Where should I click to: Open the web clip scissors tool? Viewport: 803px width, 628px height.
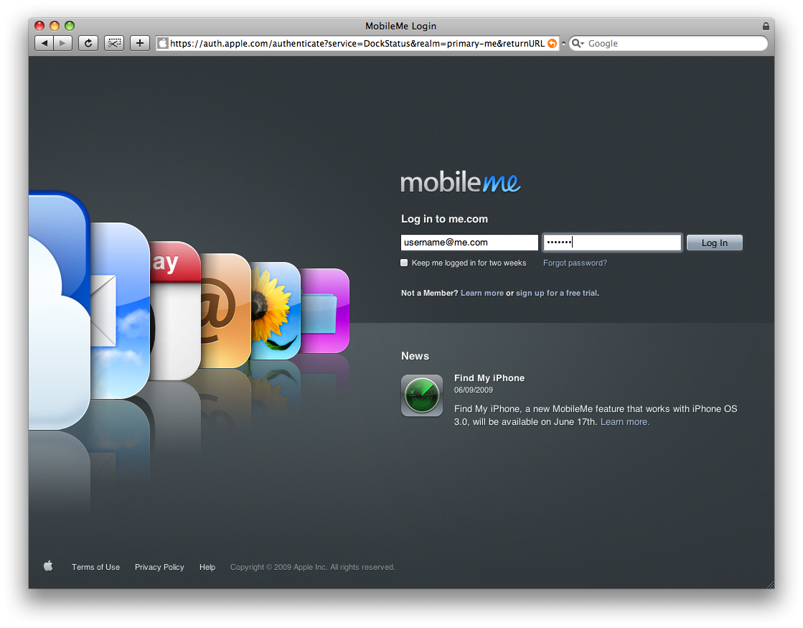114,43
